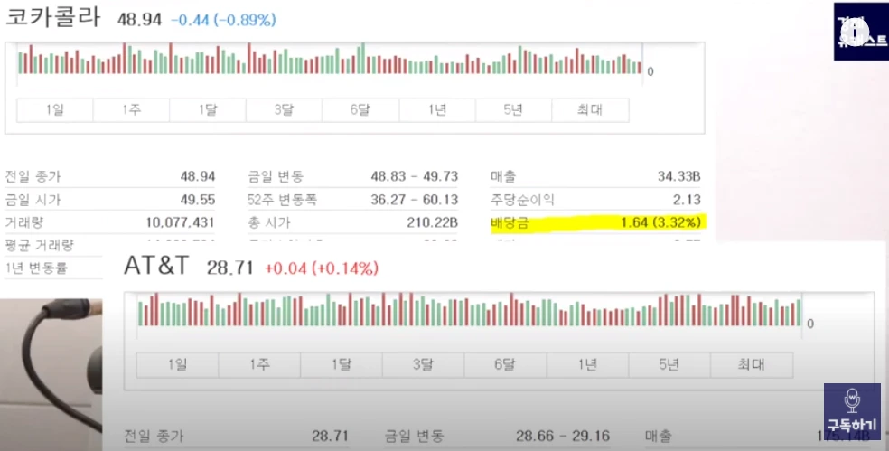Select 1년 range on AT&T chart
889x451 pixels.
587,365
